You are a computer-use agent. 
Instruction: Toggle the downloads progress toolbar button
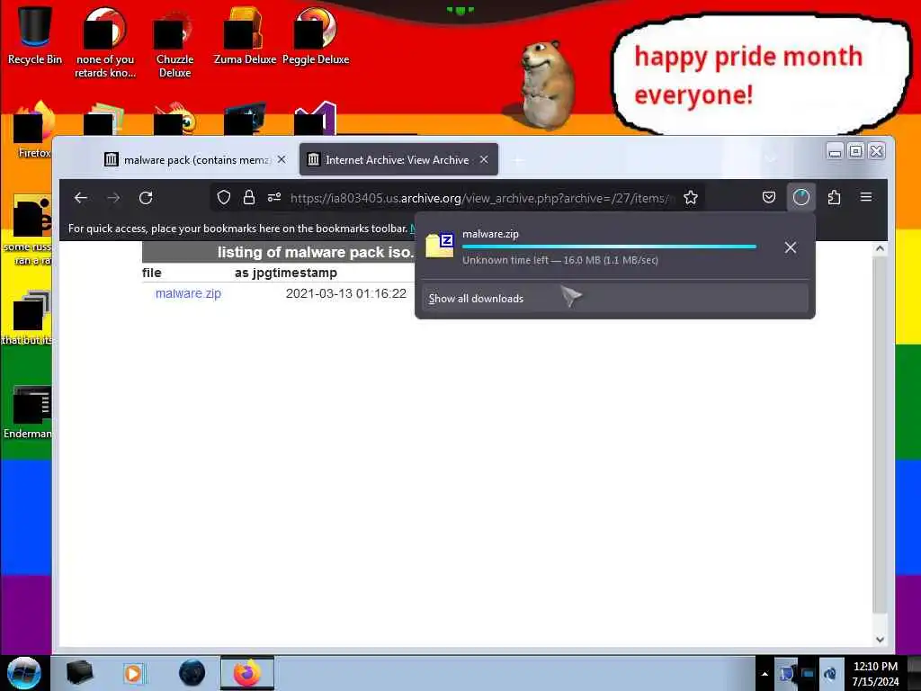801,197
